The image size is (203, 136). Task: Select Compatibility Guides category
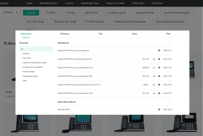[30, 76]
